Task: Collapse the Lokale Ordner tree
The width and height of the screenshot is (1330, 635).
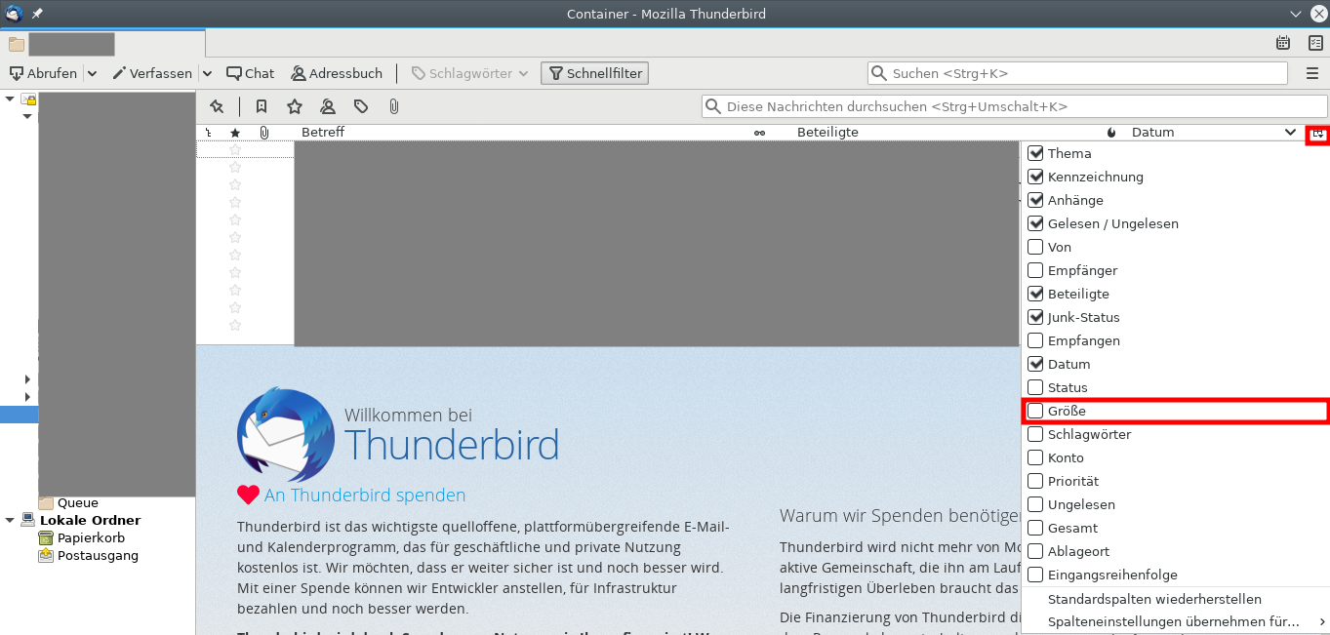Action: (10, 521)
